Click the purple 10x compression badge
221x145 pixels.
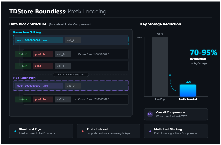[150, 114]
